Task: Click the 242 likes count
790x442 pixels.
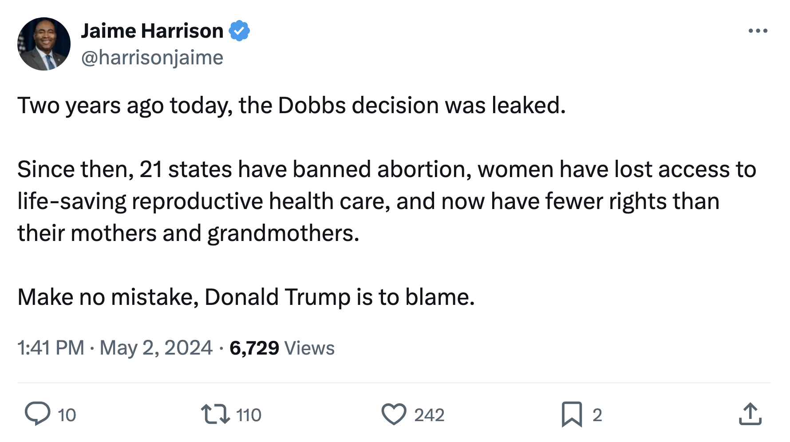Action: tap(429, 415)
